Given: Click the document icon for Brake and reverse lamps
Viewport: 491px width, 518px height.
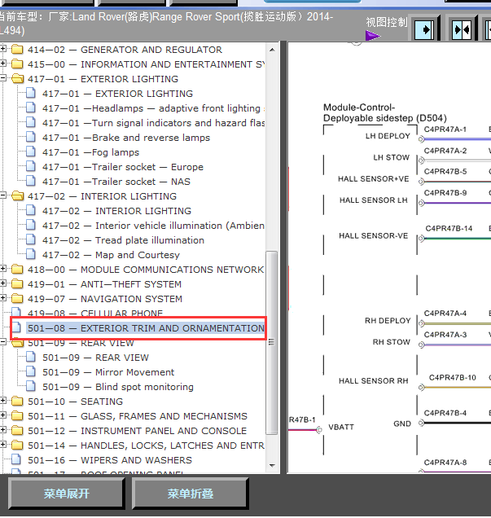Looking at the screenshot, I should point(31,137).
